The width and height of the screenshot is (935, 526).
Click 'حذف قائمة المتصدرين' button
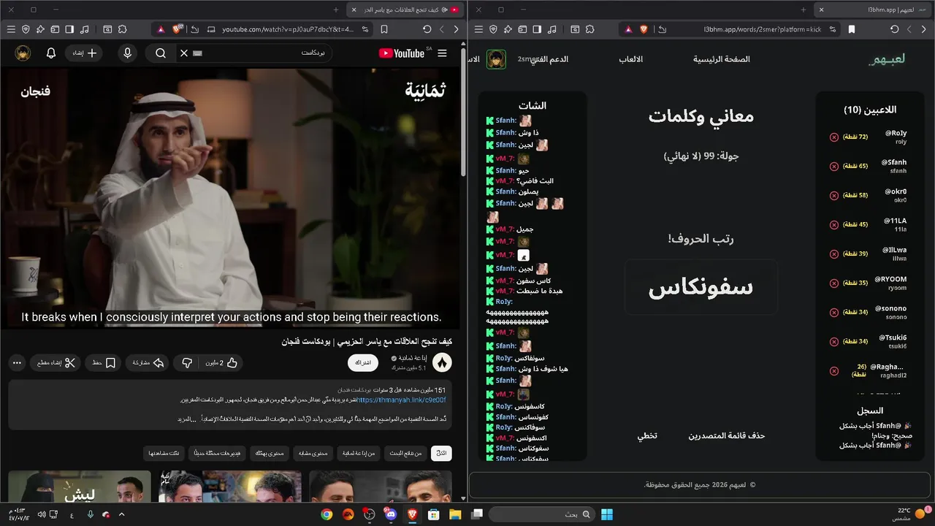[727, 435]
